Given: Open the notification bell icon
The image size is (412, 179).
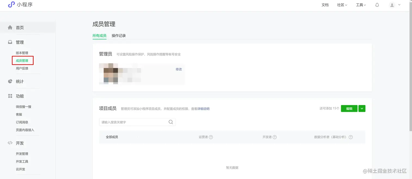Looking at the screenshot, I should tap(377, 5).
